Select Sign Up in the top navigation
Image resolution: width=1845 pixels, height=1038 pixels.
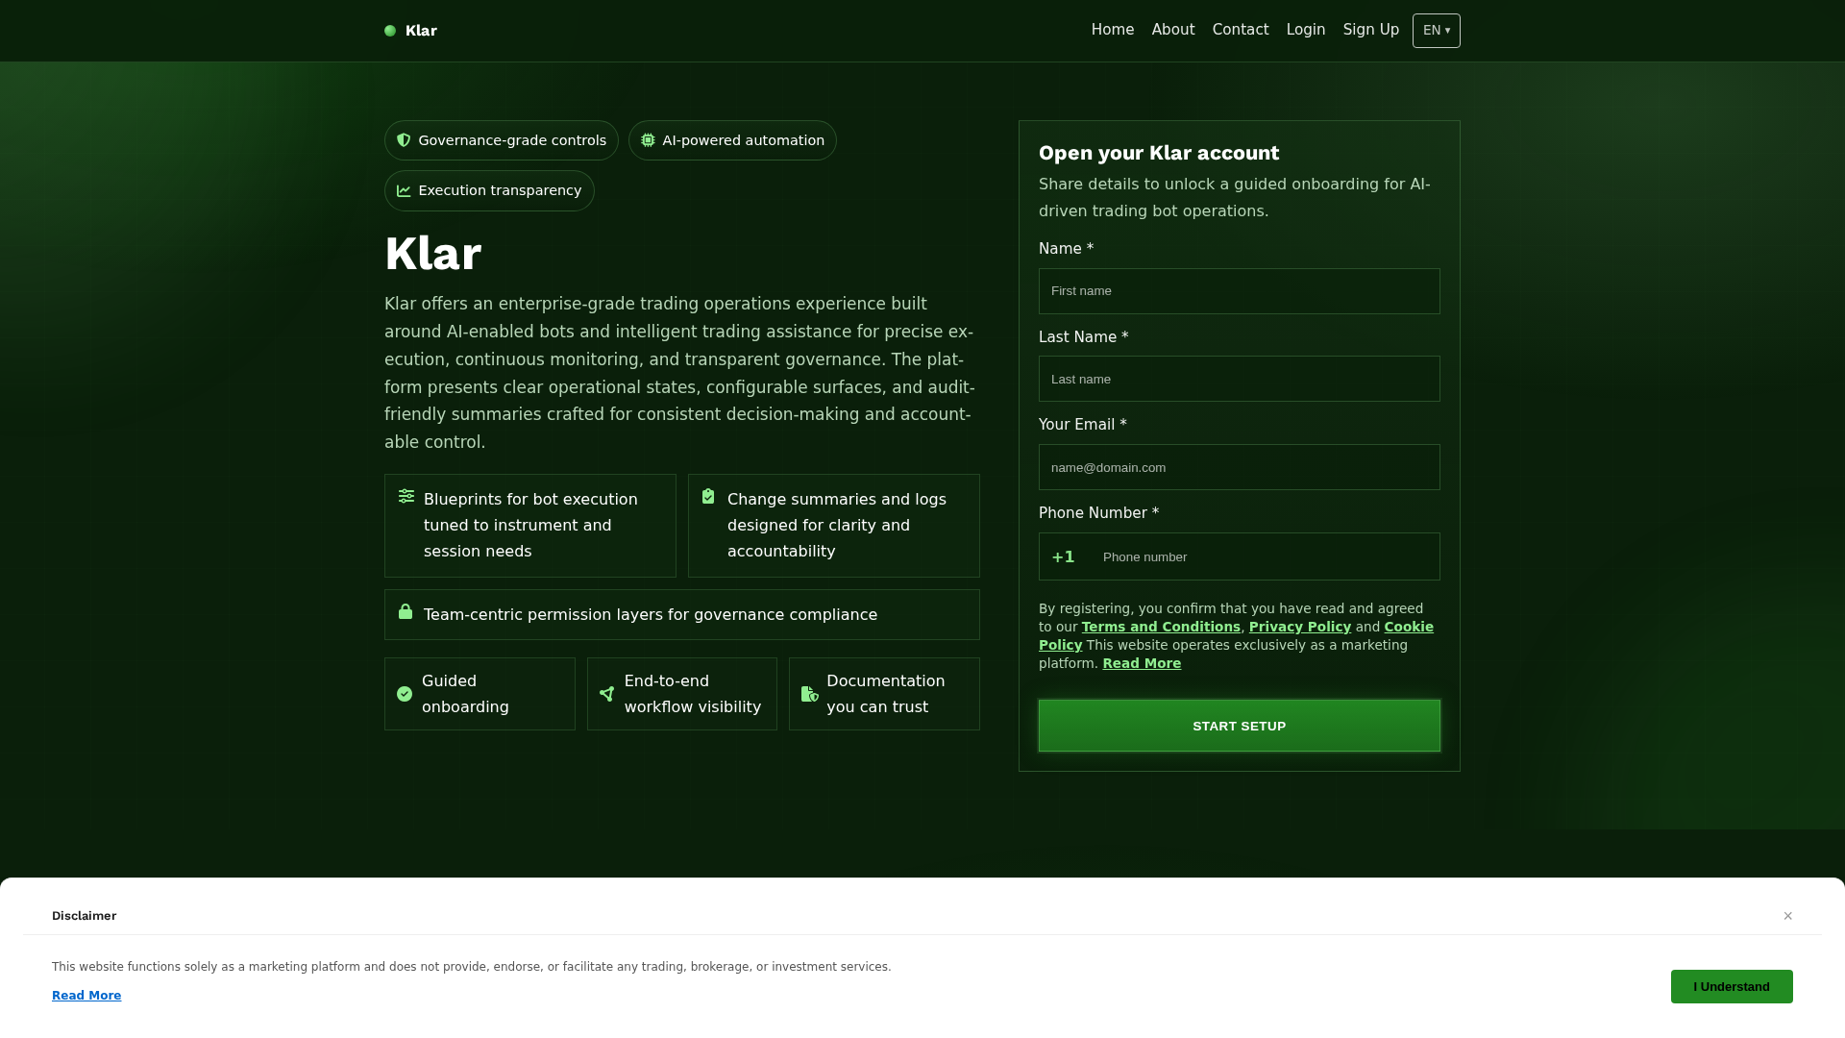coord(1371,30)
